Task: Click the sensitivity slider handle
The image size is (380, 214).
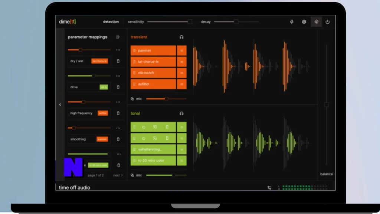Action: click(190, 22)
